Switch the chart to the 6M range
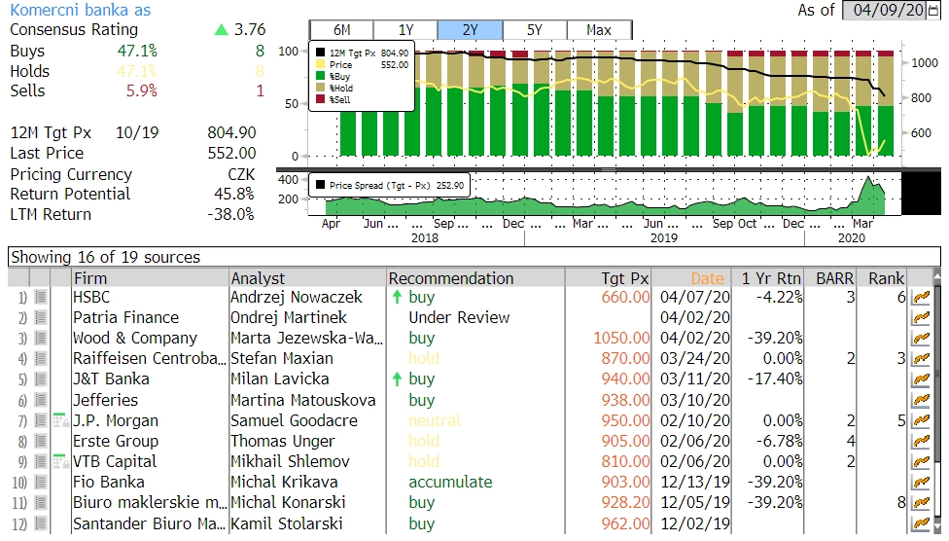Viewport: 949px width, 541px height. point(341,30)
